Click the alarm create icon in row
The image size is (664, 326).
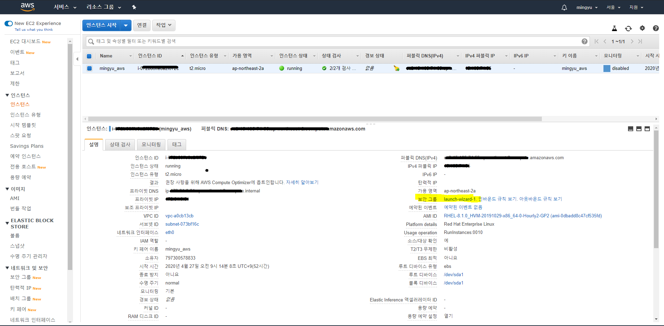[x=397, y=68]
